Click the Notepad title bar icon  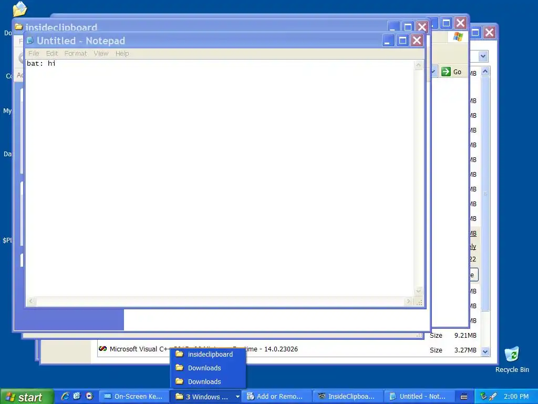point(30,41)
